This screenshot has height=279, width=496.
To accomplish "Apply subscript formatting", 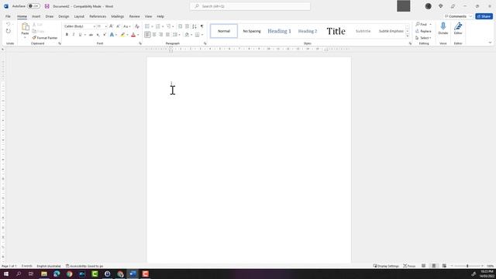I will 98,34.
